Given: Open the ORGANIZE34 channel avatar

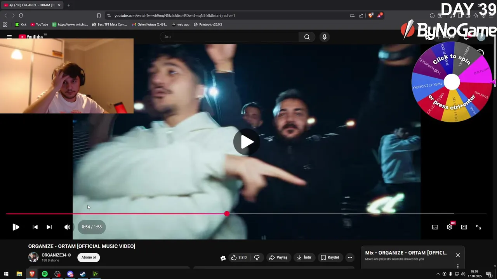Looking at the screenshot, I should [x=33, y=257].
